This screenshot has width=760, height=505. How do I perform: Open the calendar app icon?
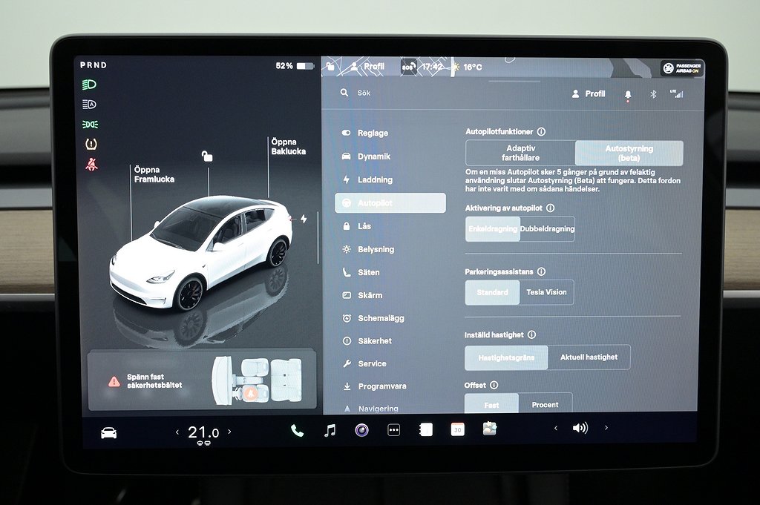point(457,429)
